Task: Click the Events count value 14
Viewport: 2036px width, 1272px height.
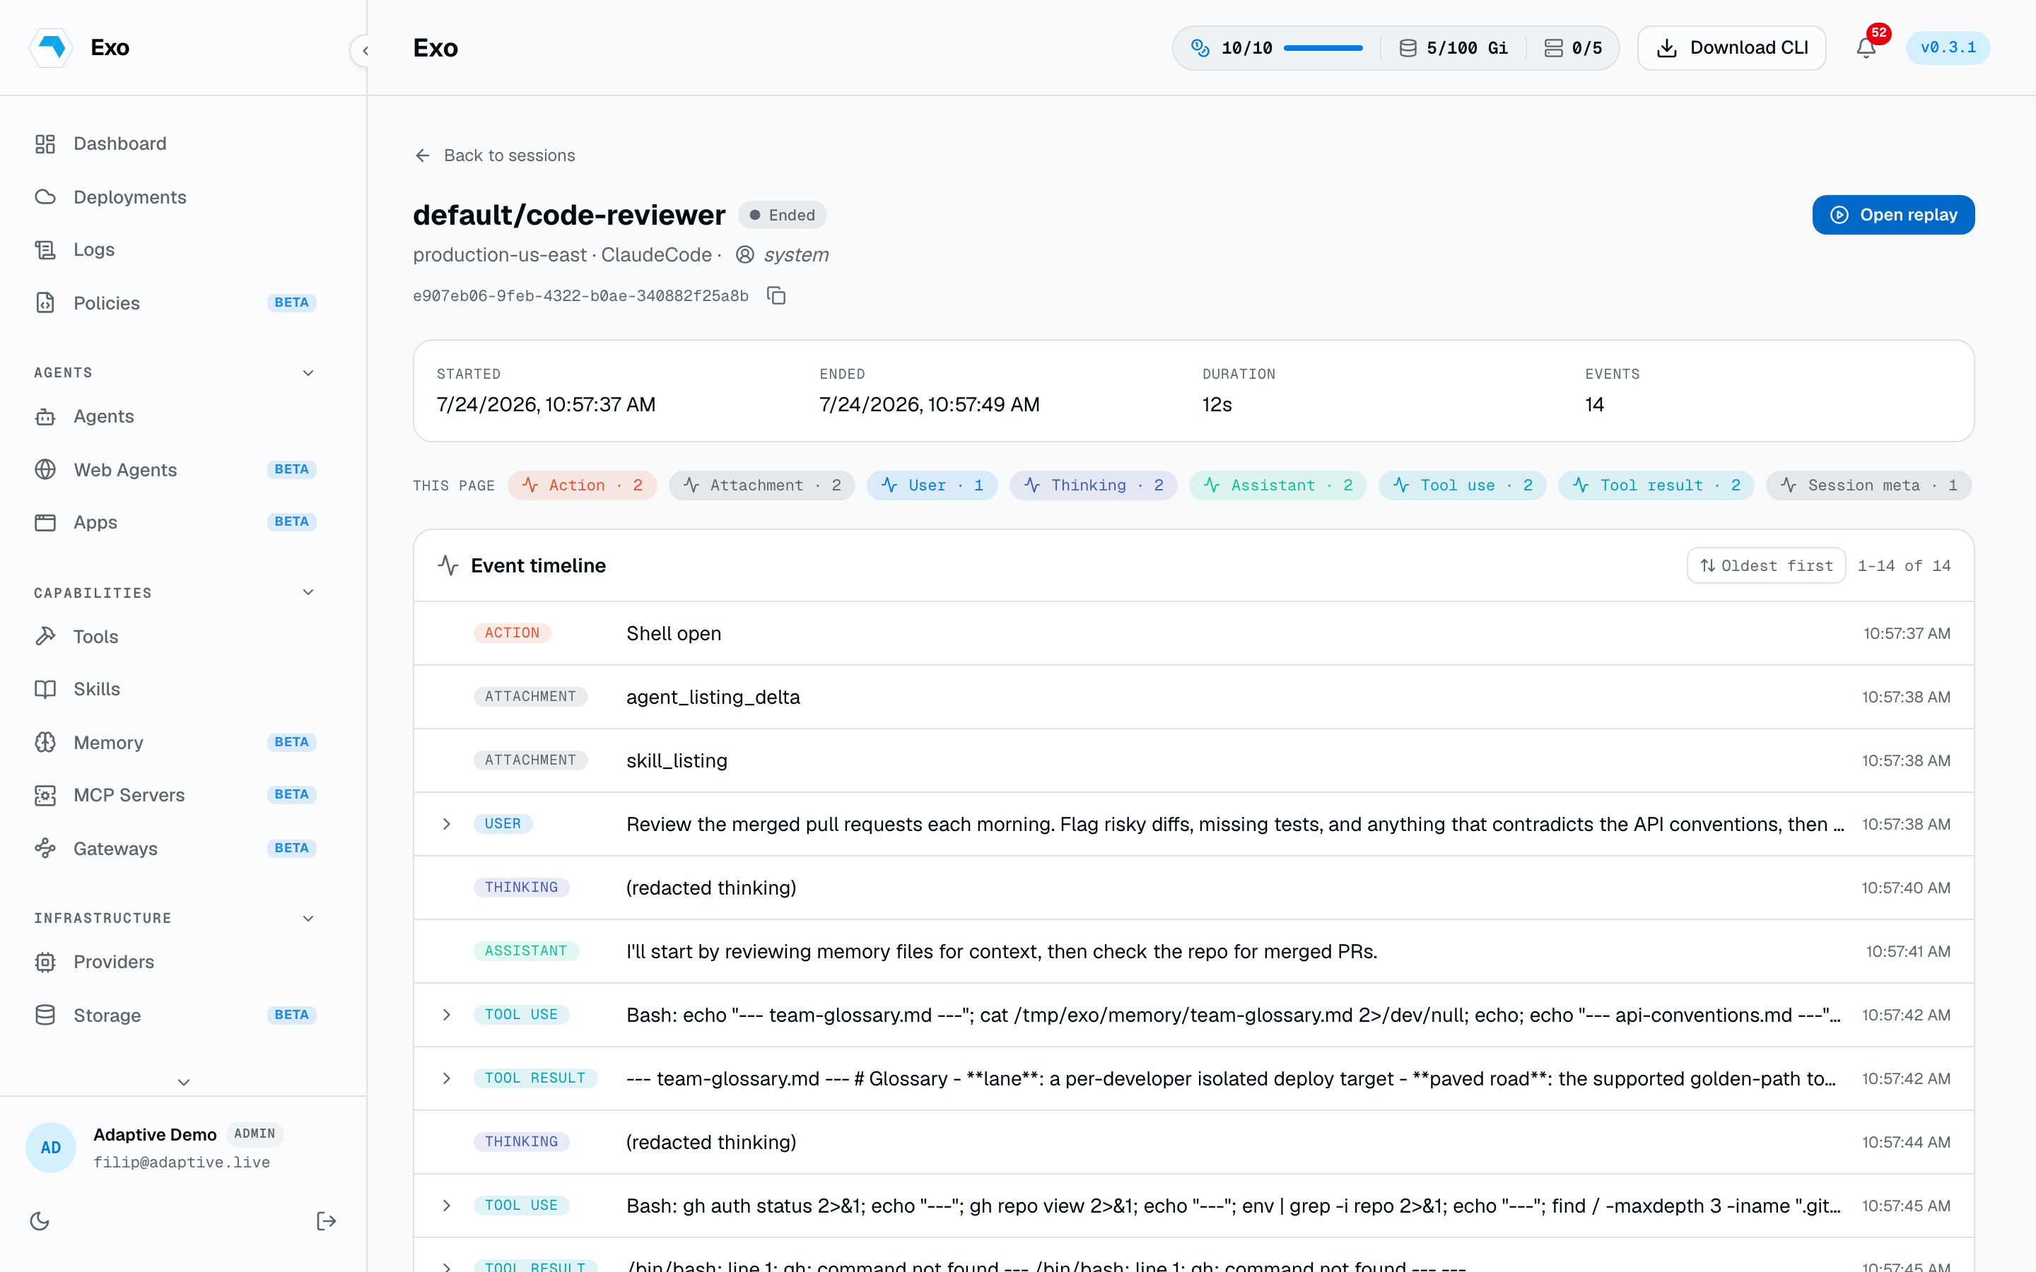Action: pos(1594,405)
